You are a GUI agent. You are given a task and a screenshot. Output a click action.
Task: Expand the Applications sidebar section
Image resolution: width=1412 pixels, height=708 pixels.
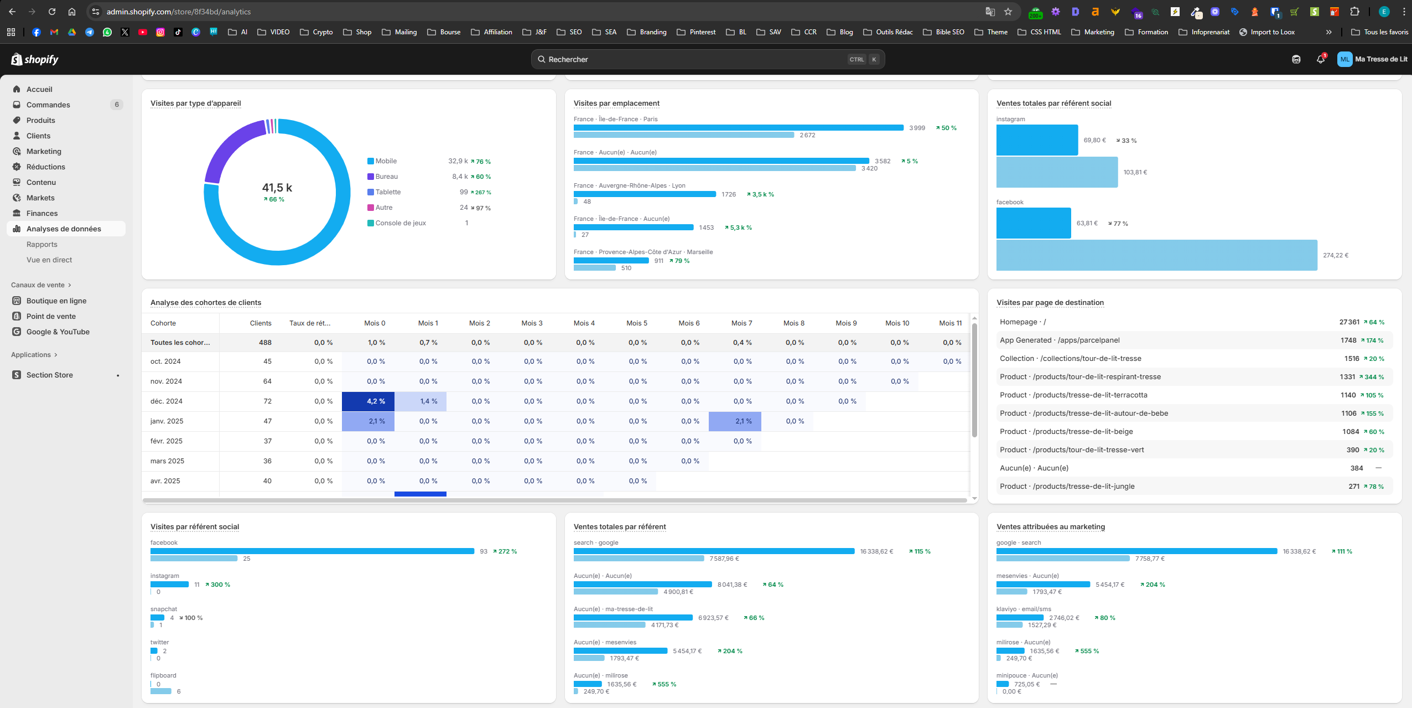point(34,355)
